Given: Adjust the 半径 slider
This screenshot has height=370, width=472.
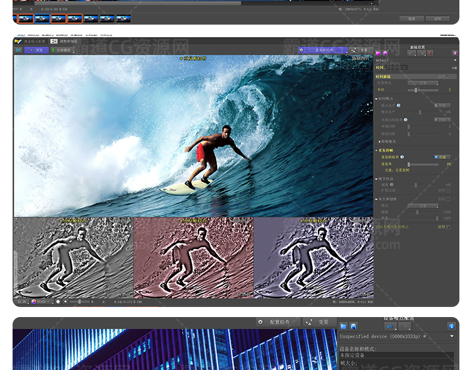Looking at the screenshot, I should (x=423, y=90).
